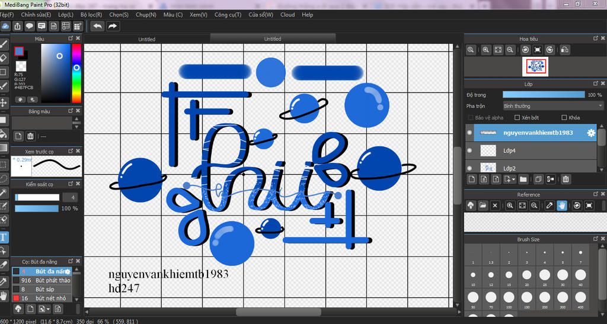Viewport: 607px width, 324px height.
Task: Delete palette color with trash icon
Action: (x=31, y=136)
